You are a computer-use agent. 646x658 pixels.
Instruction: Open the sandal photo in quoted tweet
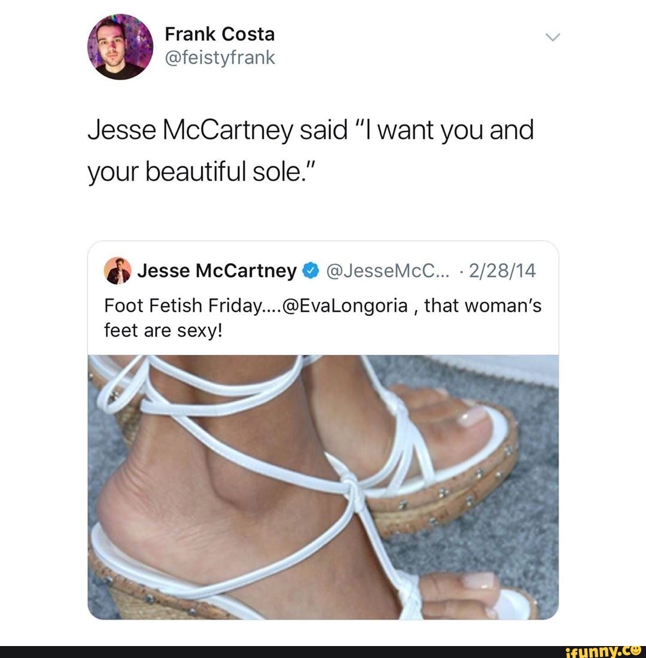[x=323, y=487]
